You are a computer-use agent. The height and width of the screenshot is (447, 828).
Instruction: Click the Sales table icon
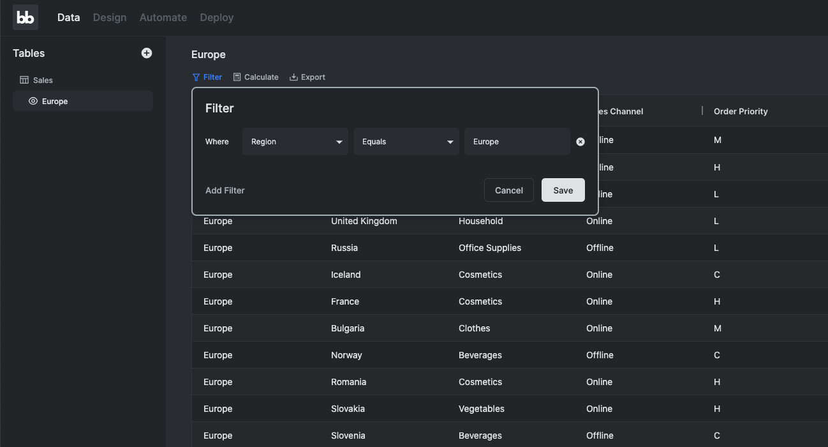(x=24, y=80)
